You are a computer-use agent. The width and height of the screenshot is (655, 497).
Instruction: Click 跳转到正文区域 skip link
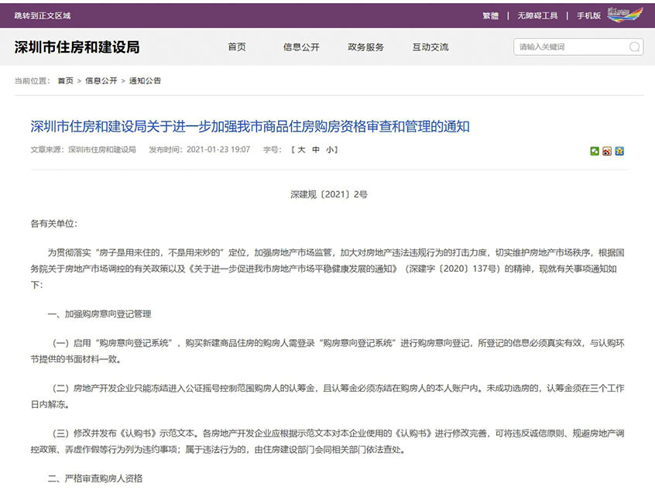43,15
